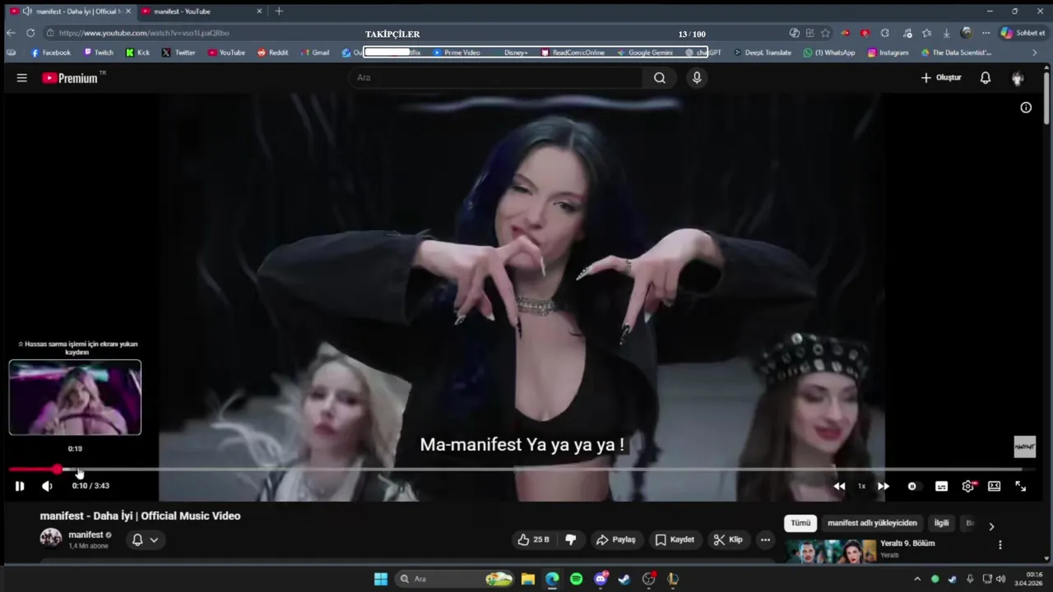Click the page vertical scrollbar
The image size is (1053, 592).
1047,99
